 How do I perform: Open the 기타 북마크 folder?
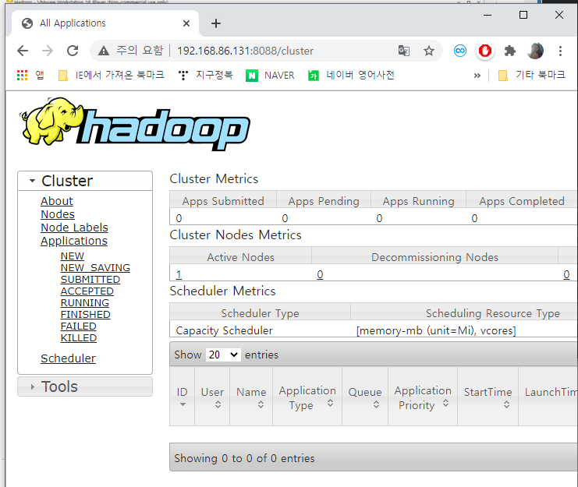click(531, 76)
